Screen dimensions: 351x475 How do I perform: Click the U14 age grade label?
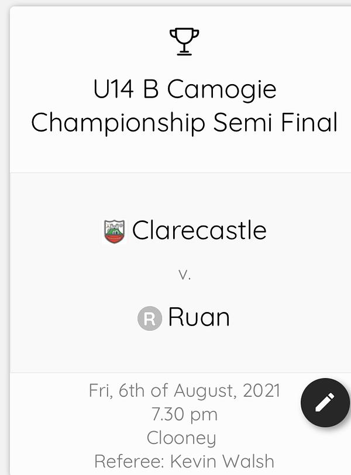pyautogui.click(x=113, y=89)
